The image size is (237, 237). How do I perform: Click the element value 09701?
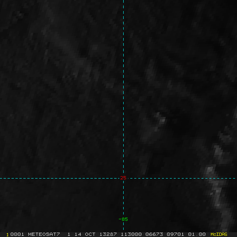[175, 234]
